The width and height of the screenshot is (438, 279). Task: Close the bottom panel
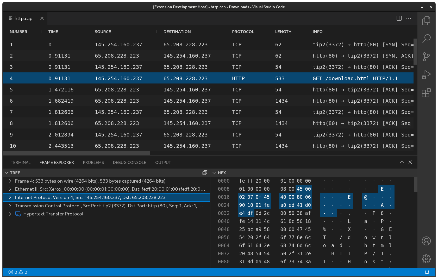click(410, 162)
